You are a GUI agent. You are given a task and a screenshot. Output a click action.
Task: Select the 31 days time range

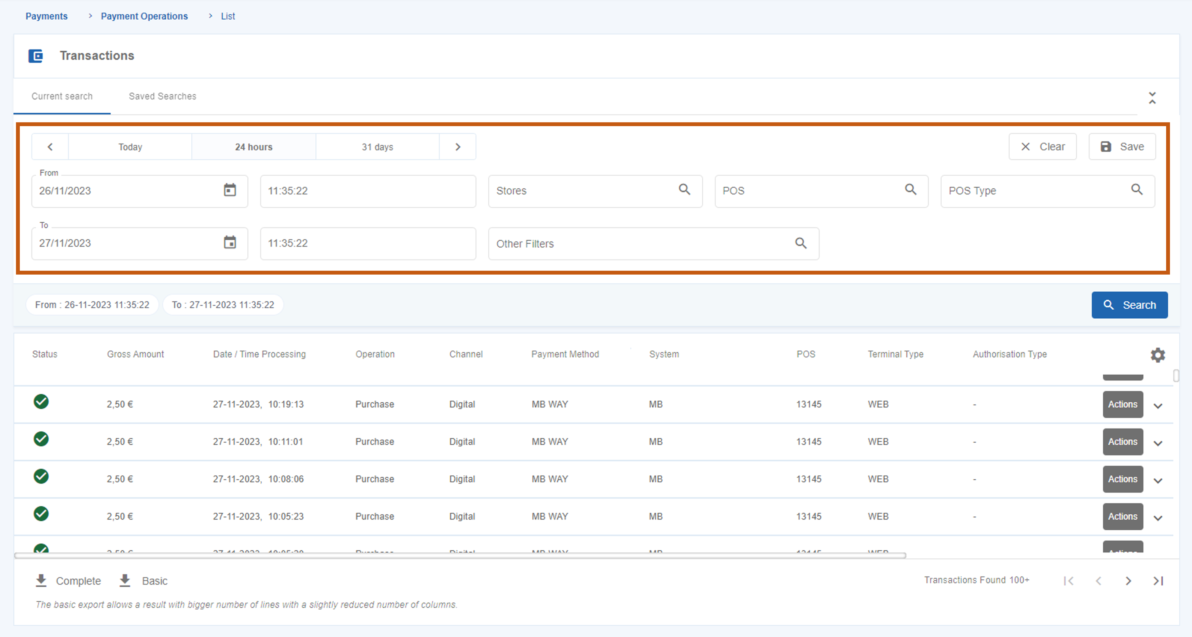[x=377, y=147]
